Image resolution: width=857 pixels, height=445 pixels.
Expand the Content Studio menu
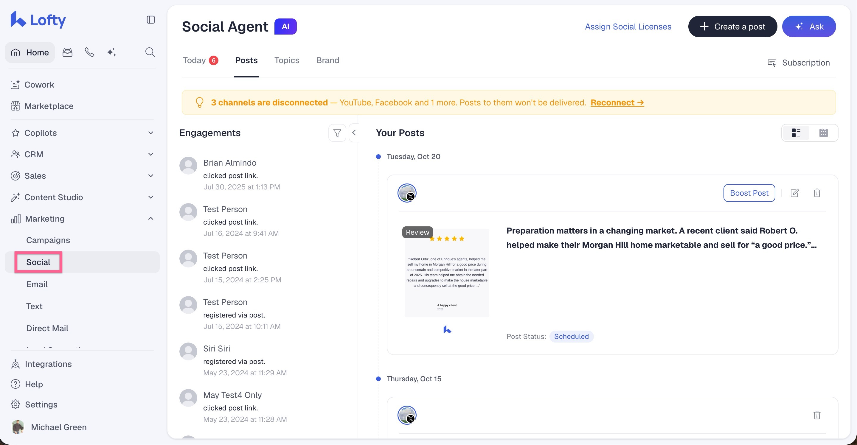151,197
